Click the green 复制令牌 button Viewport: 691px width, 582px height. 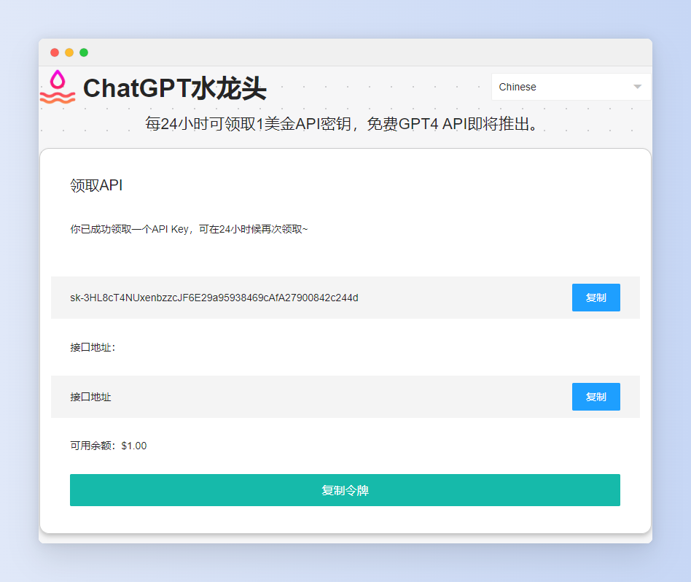345,490
